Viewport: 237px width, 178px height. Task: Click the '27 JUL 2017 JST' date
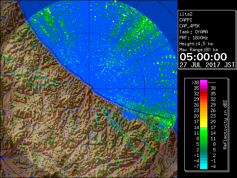(207, 65)
